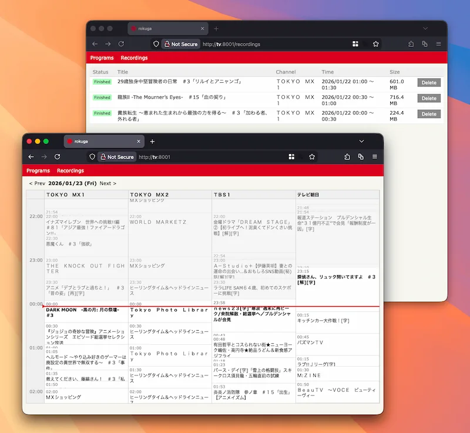Delete the 601.0 MB recording
The height and width of the screenshot is (433, 470).
(x=428, y=83)
